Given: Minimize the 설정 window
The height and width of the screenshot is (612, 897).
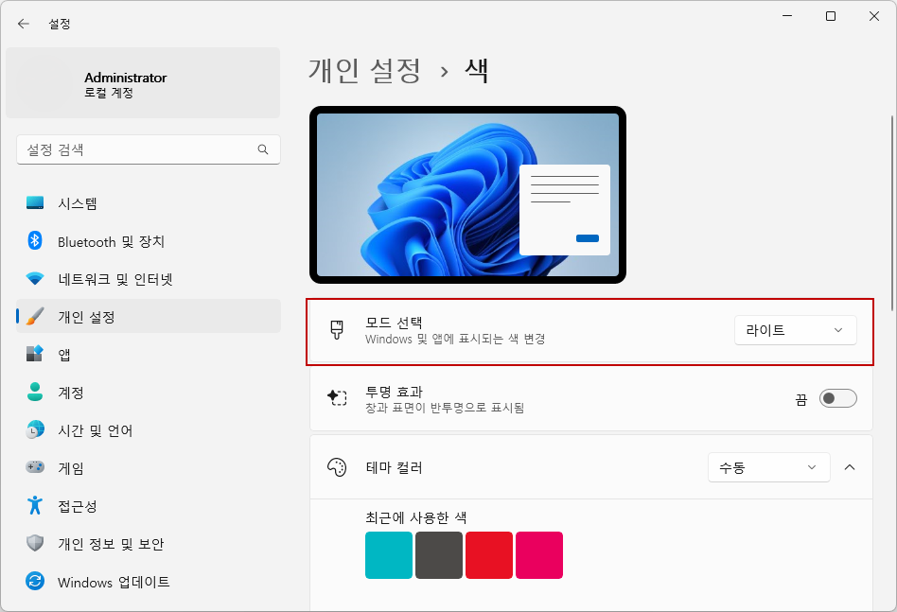Looking at the screenshot, I should pyautogui.click(x=787, y=16).
